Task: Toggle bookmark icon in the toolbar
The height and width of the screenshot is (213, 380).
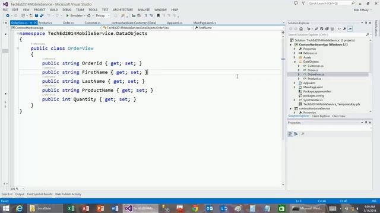Action: 159,15
